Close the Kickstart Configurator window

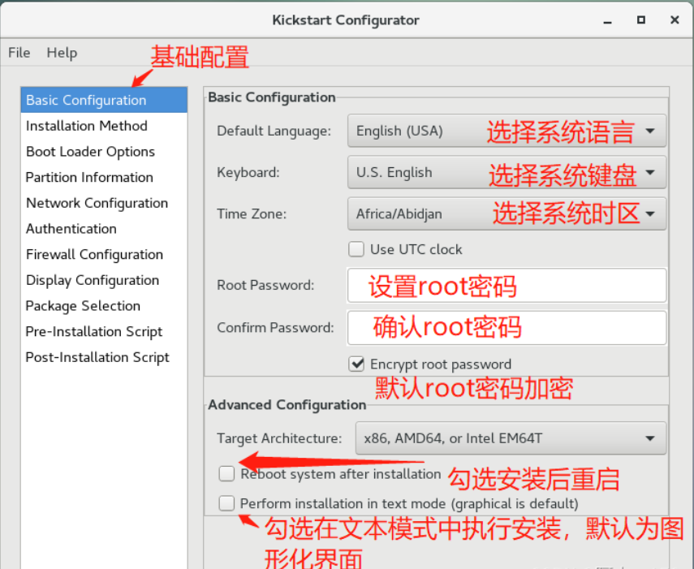(675, 20)
